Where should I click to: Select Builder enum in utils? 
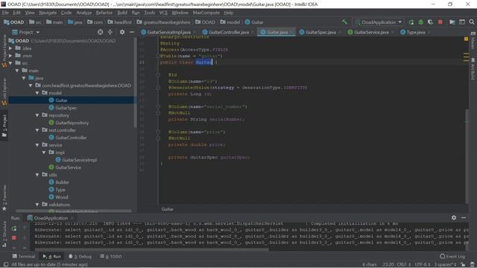[x=62, y=182]
